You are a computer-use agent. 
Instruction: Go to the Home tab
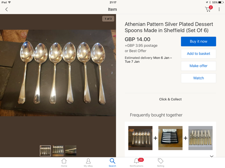pyautogui.click(x=64, y=162)
